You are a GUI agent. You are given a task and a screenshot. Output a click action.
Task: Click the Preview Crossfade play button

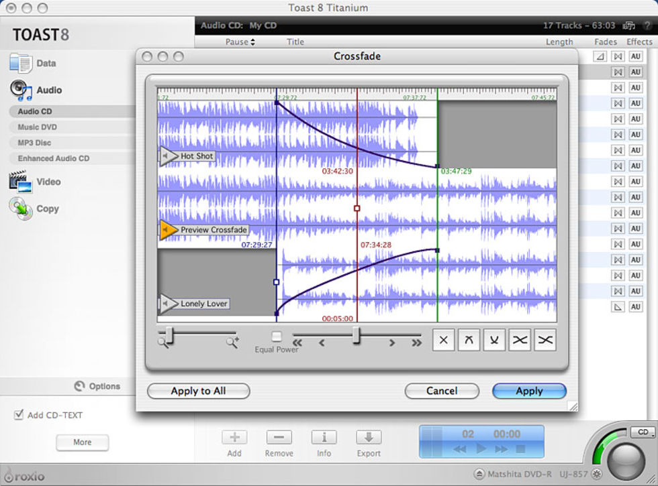pos(169,230)
